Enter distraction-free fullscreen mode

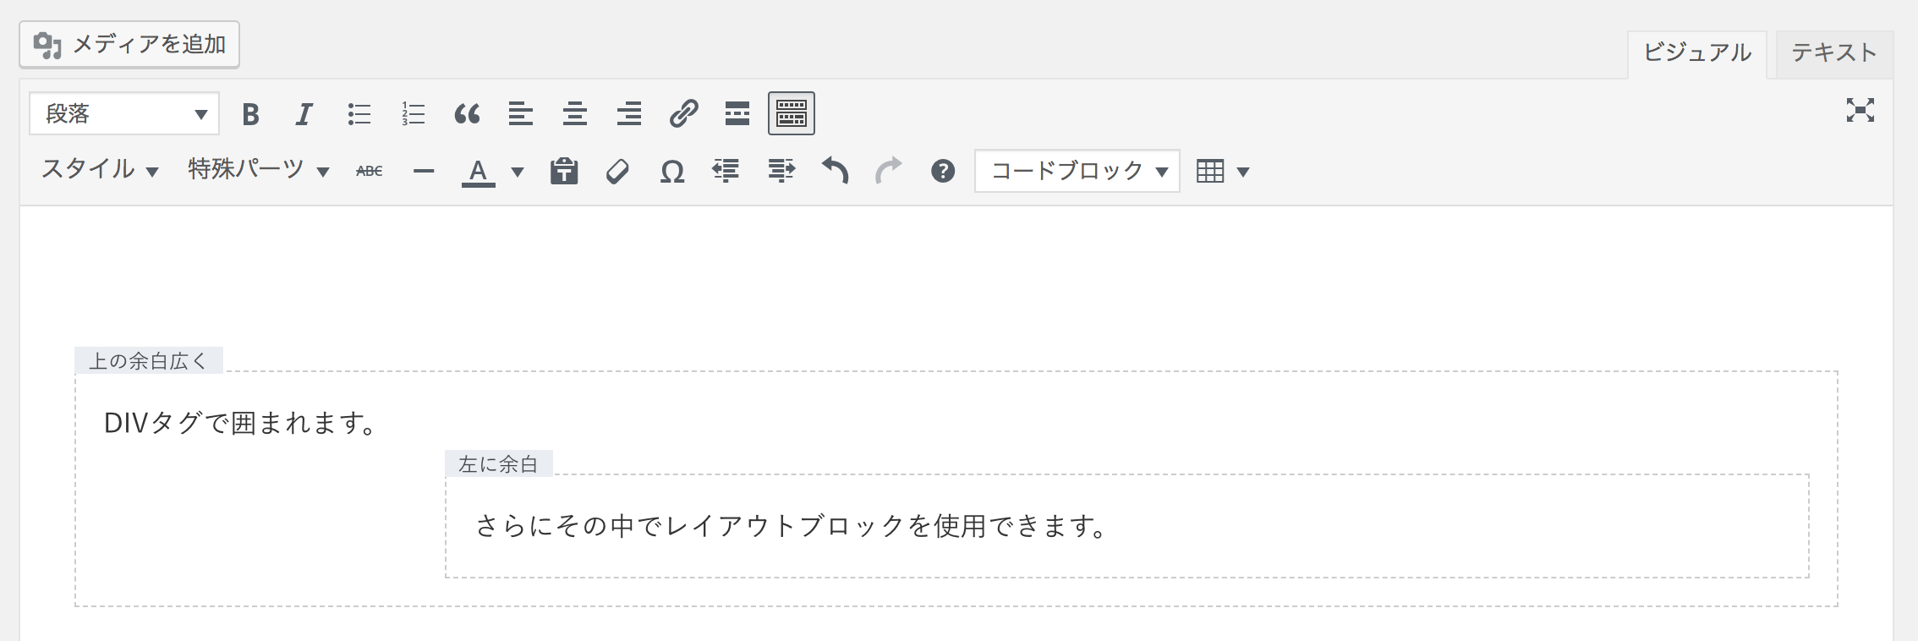point(1860,110)
